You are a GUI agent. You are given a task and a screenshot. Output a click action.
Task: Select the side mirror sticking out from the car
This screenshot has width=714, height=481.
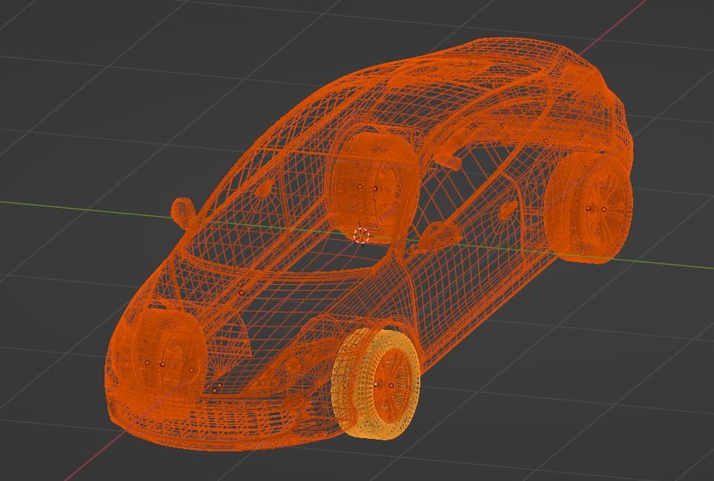pos(183,213)
